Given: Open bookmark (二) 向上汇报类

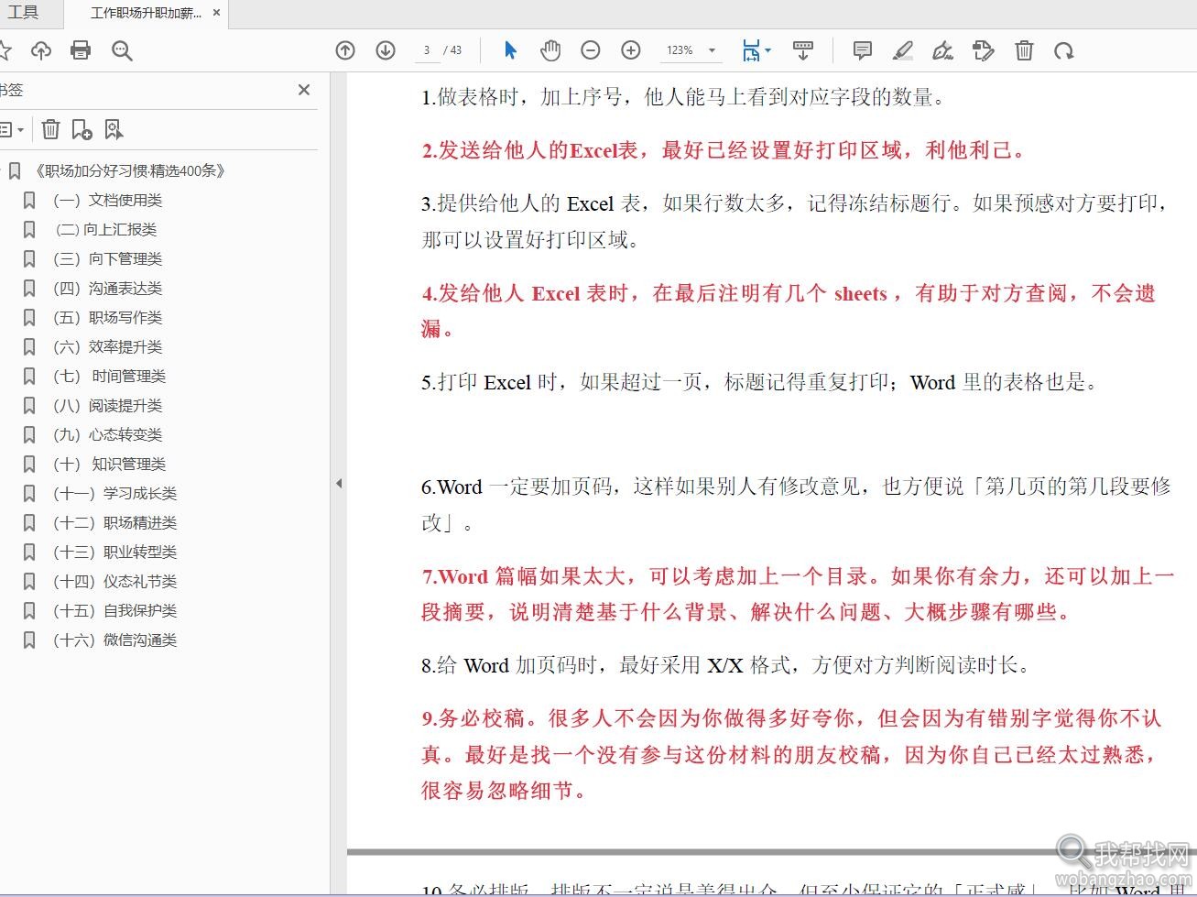Looking at the screenshot, I should click(x=106, y=229).
